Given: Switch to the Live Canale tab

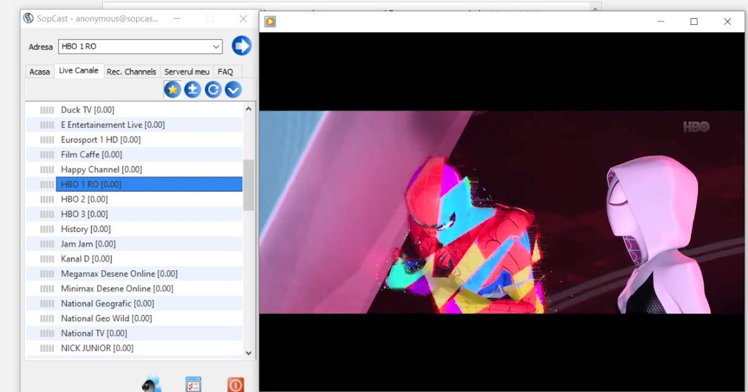Looking at the screenshot, I should [79, 70].
